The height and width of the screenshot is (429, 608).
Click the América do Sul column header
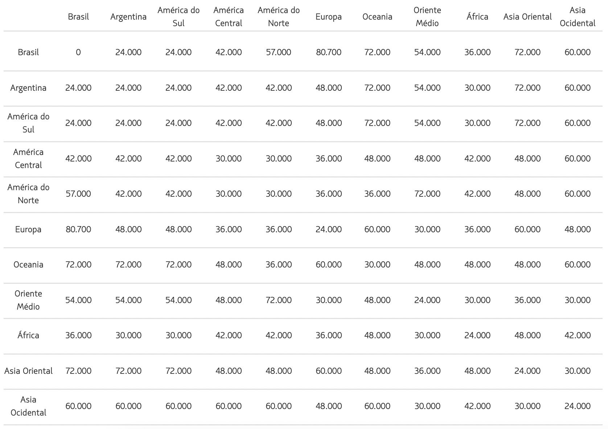178,17
